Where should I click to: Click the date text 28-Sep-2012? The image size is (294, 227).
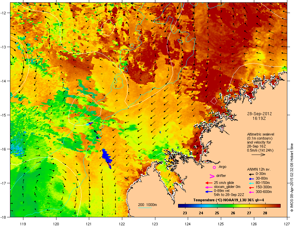(x=259, y=114)
